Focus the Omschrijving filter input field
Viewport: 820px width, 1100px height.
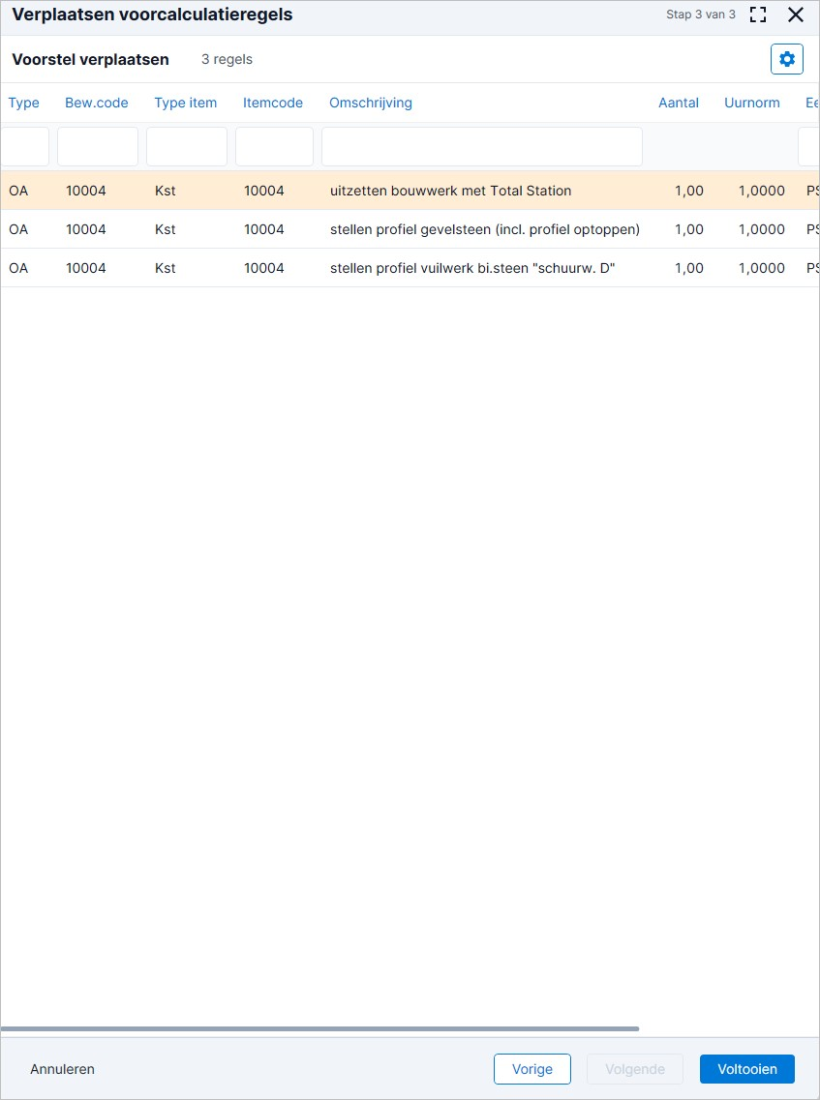click(481, 147)
